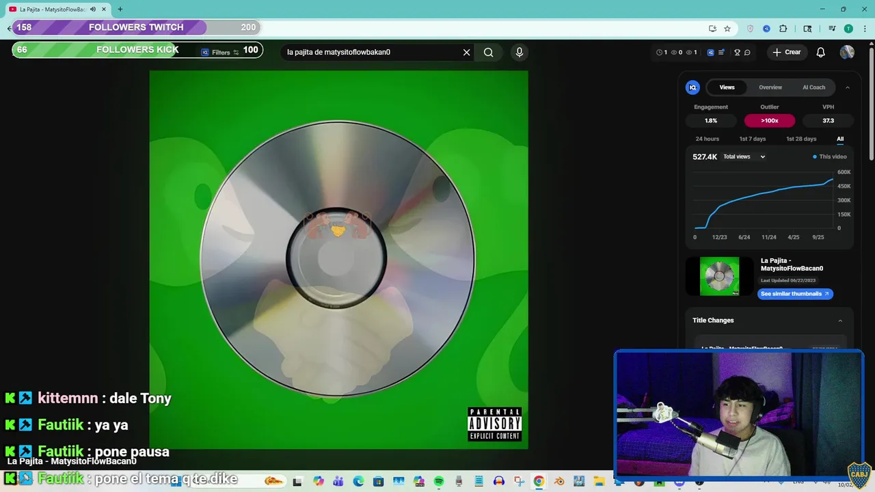875x492 pixels.
Task: Click the 37.3 VPH value
Action: point(828,120)
